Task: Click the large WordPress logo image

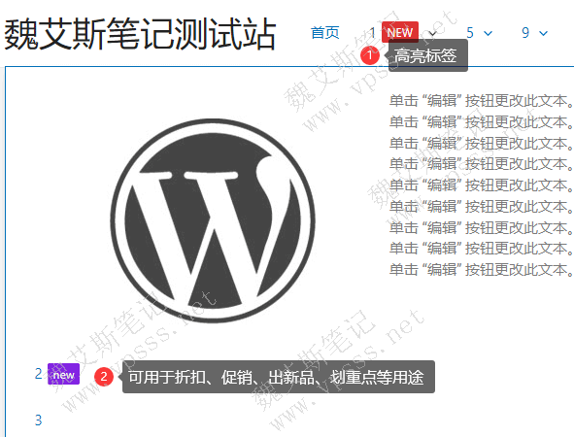Action: pyautogui.click(x=213, y=220)
